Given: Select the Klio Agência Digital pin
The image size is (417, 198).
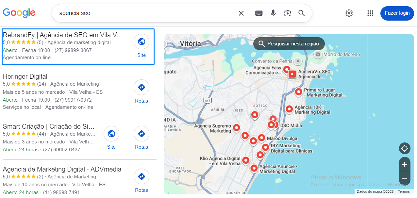Looking at the screenshot, I should pyautogui.click(x=246, y=160).
